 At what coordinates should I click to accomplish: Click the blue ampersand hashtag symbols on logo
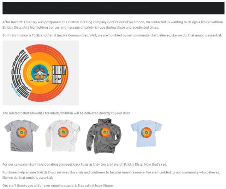(x=16, y=90)
